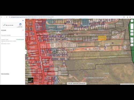Click the small icon left of UTM box
Viewport: 134px width, 100px height.
pyautogui.click(x=64, y=83)
